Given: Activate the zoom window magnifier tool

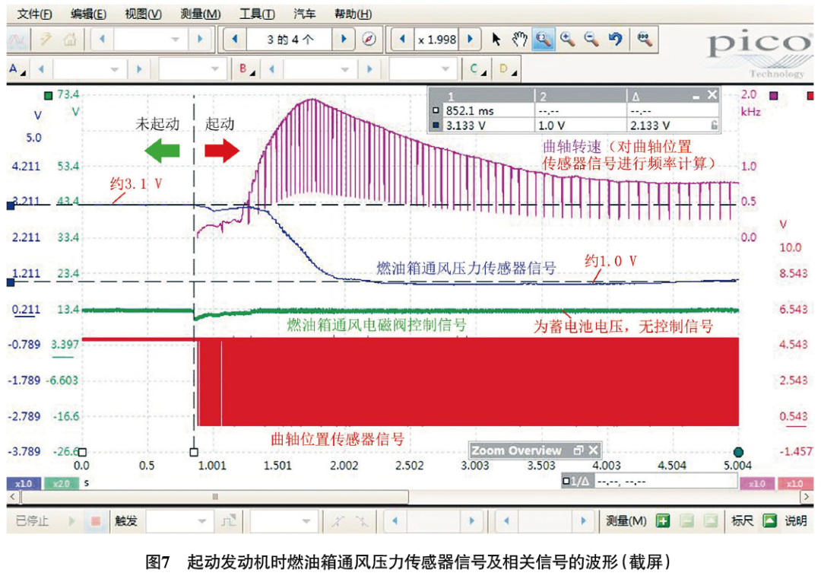Looking at the screenshot, I should click(x=543, y=40).
